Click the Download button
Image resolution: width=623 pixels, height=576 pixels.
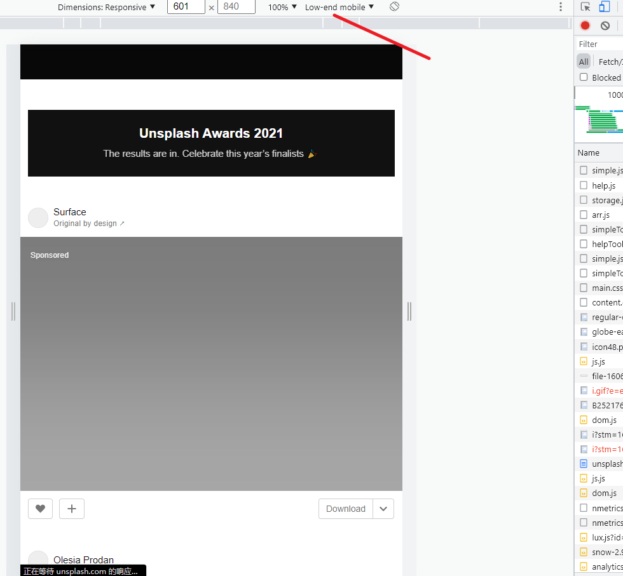tap(346, 509)
